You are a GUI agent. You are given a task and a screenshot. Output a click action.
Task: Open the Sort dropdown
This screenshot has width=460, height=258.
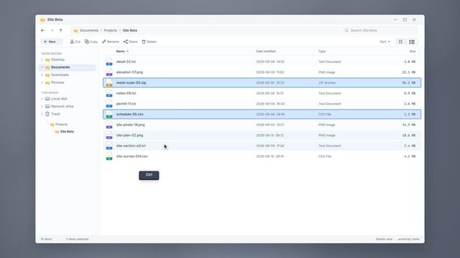(385, 42)
